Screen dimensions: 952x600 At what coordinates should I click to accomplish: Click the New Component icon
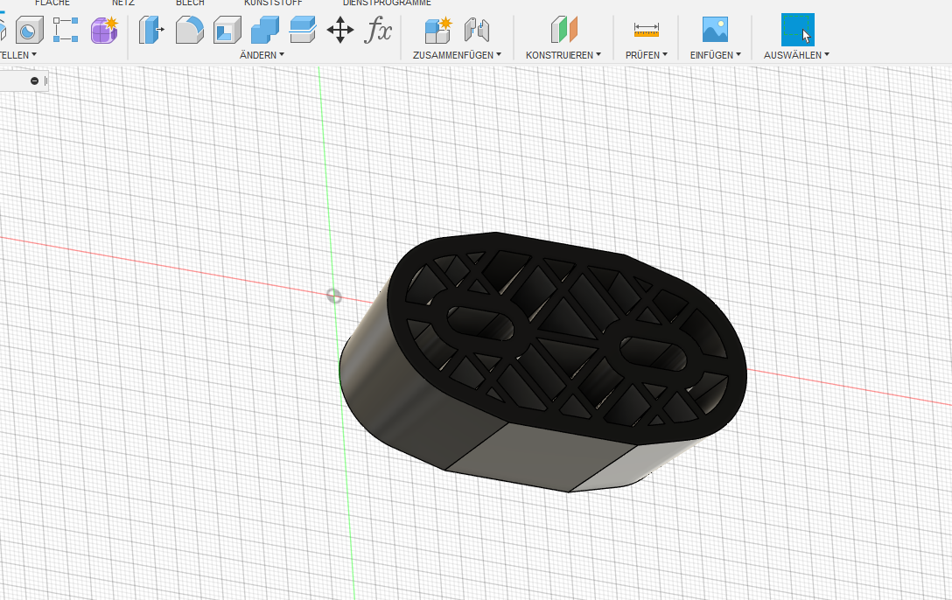[x=437, y=31]
